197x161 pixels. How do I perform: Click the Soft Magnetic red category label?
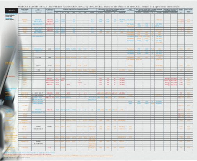[10, 76]
